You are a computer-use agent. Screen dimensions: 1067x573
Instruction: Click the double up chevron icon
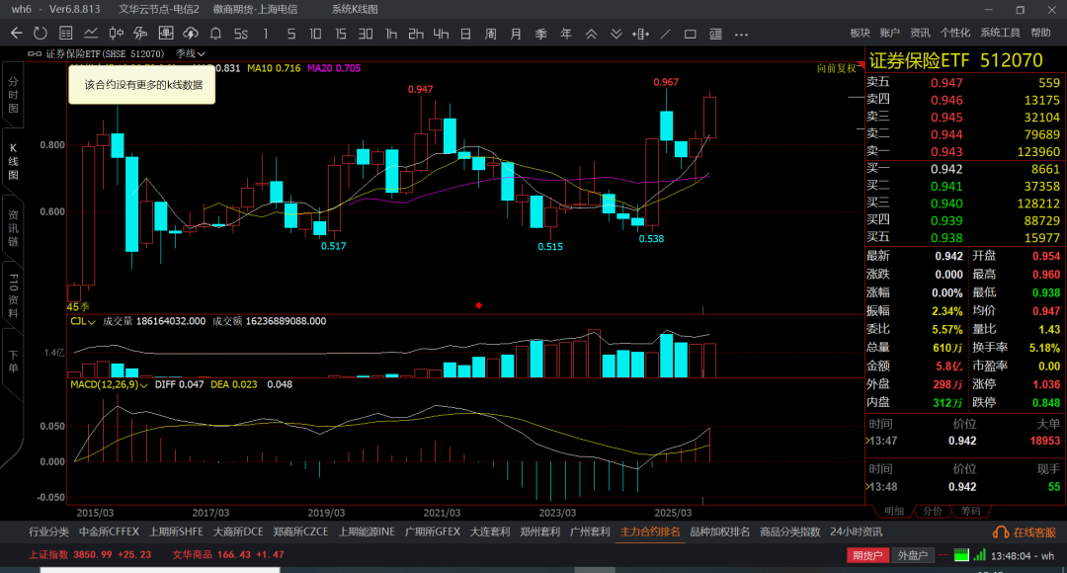[x=592, y=34]
